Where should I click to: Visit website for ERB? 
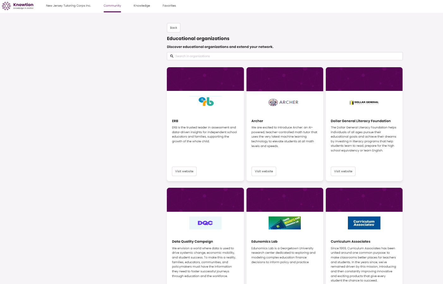point(184,171)
